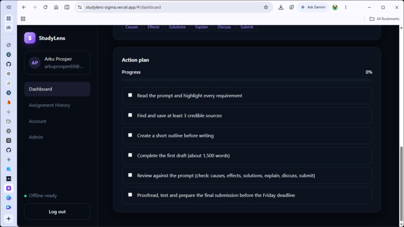Select the Causes keyword chip
The image size is (404, 227).
pos(132,27)
